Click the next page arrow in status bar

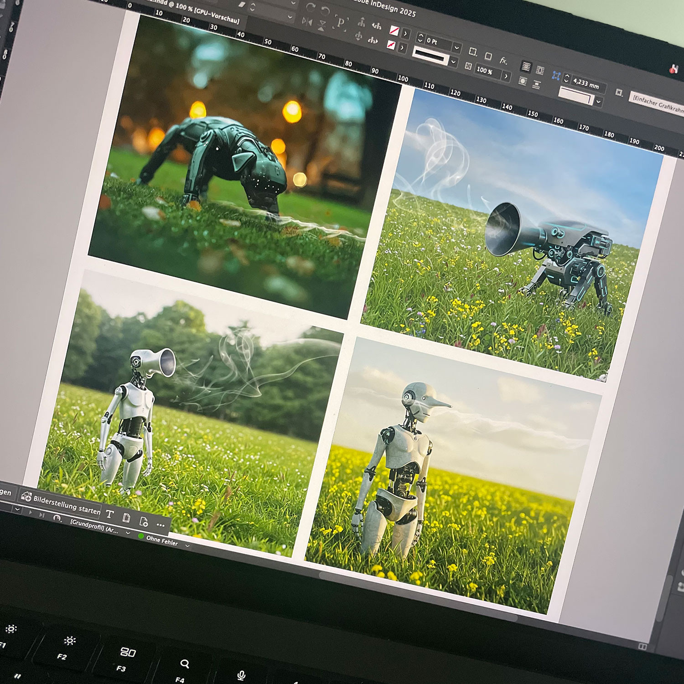[31, 513]
